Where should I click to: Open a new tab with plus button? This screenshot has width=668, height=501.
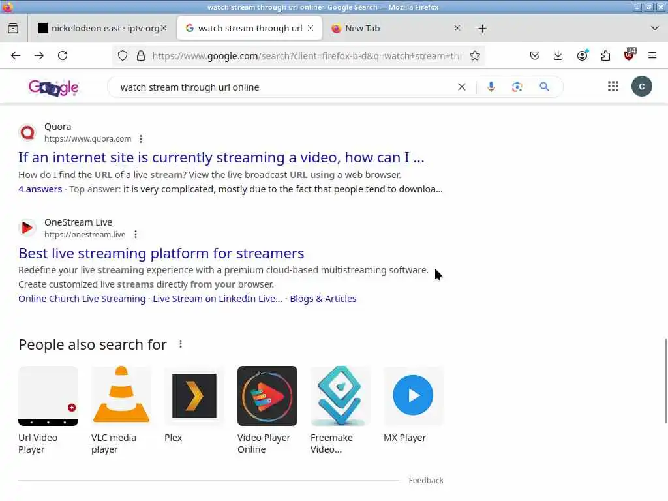482,29
